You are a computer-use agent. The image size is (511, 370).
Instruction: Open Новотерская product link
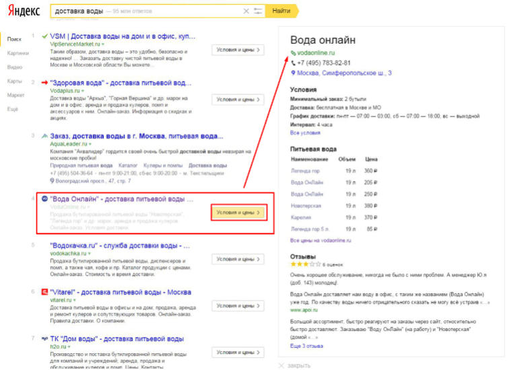point(306,206)
